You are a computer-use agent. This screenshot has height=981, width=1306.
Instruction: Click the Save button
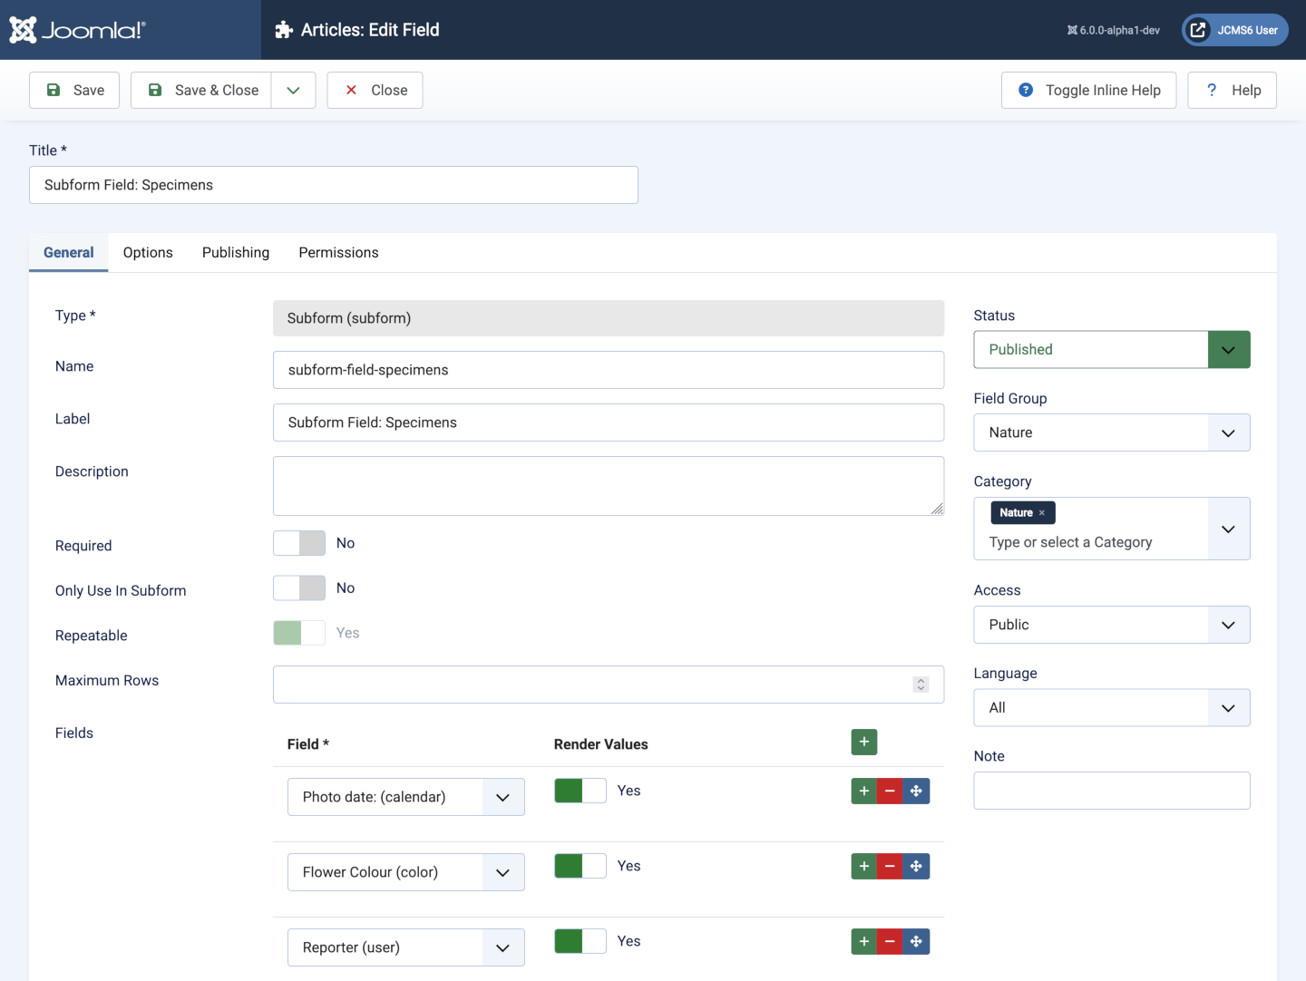(74, 91)
